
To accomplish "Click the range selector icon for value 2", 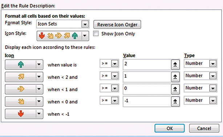I will pyautogui.click(x=175, y=65).
